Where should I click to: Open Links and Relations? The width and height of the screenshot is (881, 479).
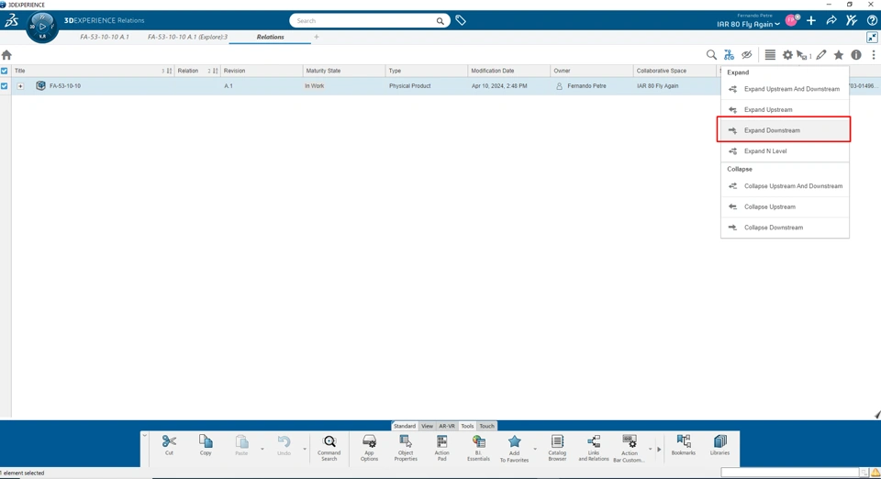pos(594,448)
